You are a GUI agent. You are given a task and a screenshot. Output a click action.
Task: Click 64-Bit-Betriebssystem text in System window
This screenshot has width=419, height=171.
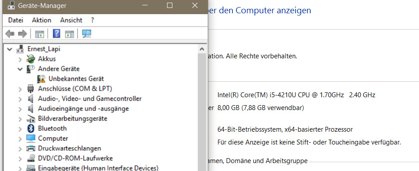point(285,129)
